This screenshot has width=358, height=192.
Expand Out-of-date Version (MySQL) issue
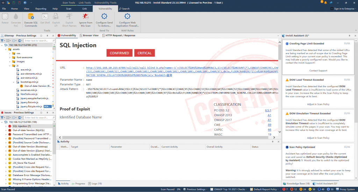click(6, 130)
